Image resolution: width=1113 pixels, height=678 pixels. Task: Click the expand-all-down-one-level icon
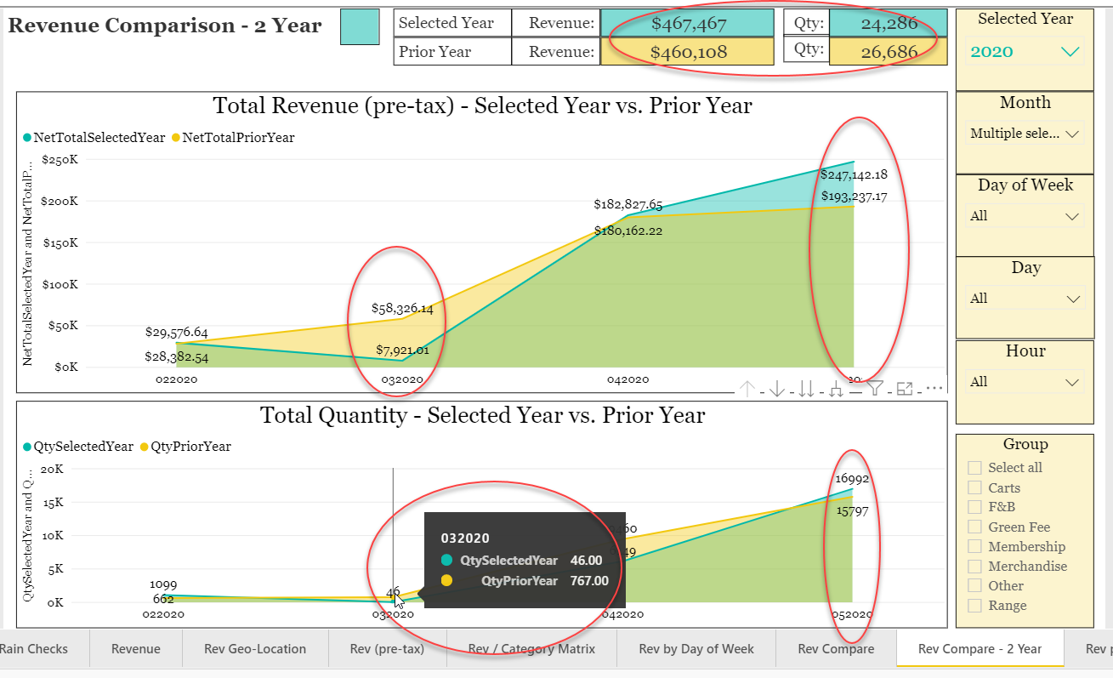coord(836,388)
